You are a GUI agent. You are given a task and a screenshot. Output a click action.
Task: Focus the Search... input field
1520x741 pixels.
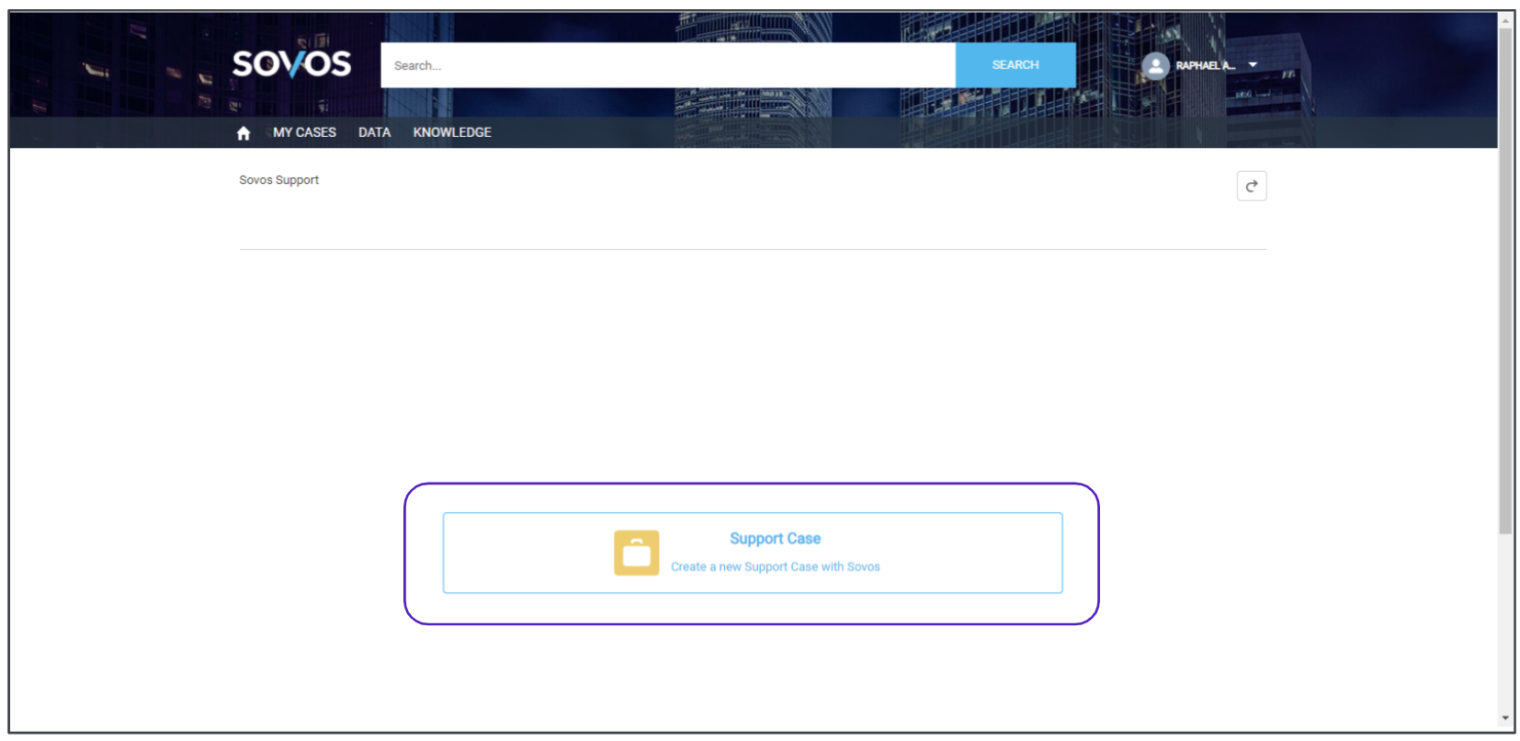click(x=667, y=65)
